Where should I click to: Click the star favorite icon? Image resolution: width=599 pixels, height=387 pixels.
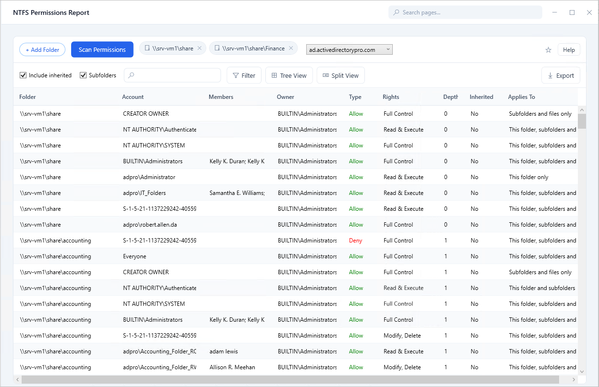[548, 50]
